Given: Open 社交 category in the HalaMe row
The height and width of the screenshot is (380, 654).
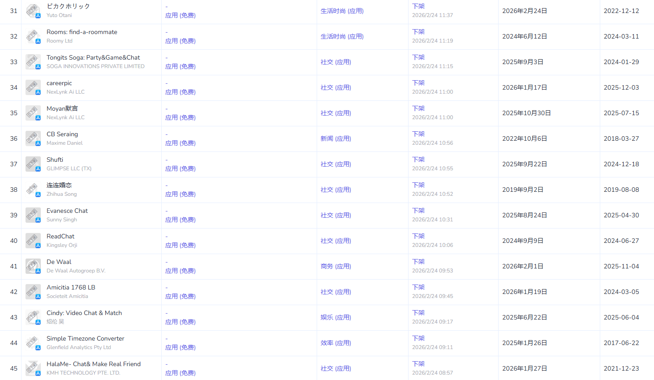Looking at the screenshot, I should (x=336, y=368).
